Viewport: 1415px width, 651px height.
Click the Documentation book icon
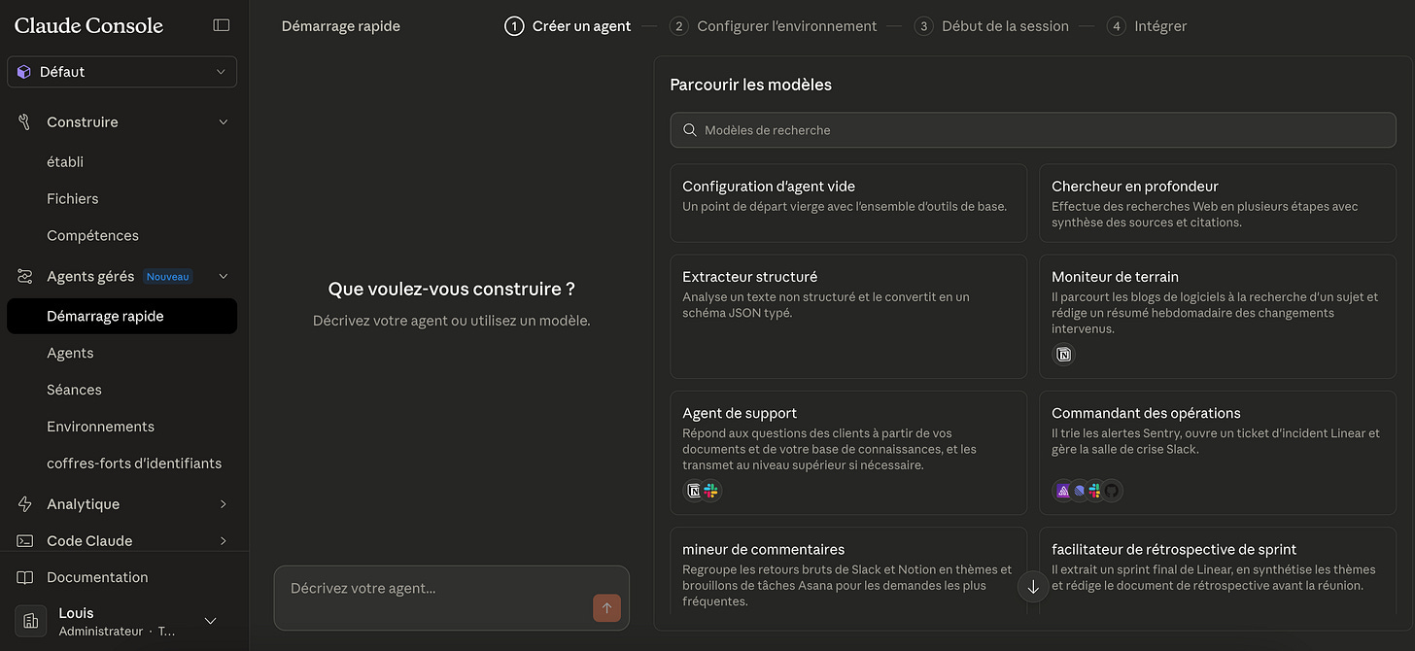point(25,577)
